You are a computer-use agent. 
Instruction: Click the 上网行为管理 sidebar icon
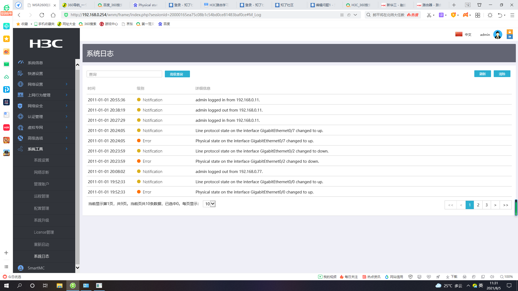21,95
